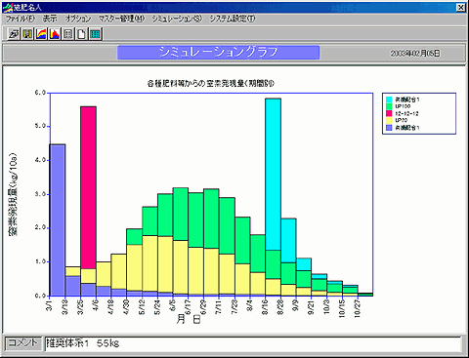Open the シミュレーション(S) menu
469x358 pixels.
pyautogui.click(x=177, y=19)
